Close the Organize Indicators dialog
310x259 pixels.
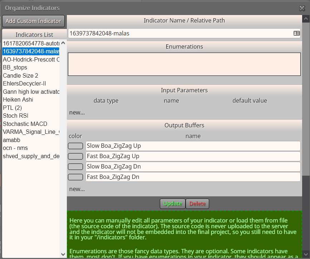[x=302, y=8]
